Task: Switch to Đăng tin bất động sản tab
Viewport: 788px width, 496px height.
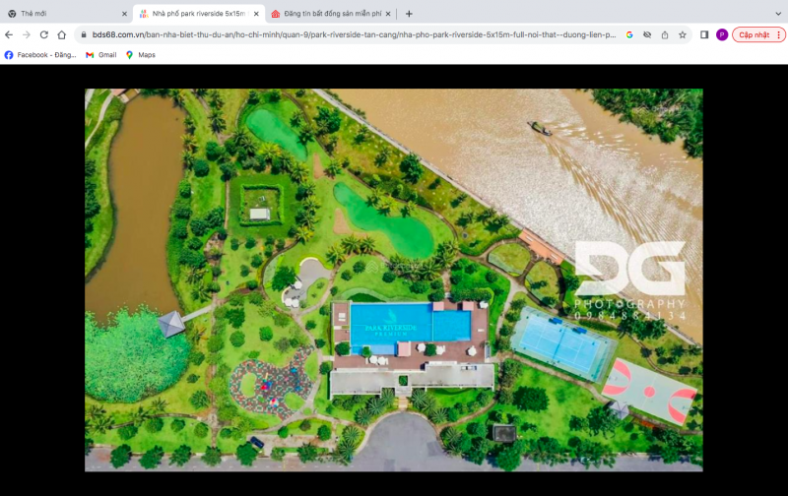Action: point(331,14)
